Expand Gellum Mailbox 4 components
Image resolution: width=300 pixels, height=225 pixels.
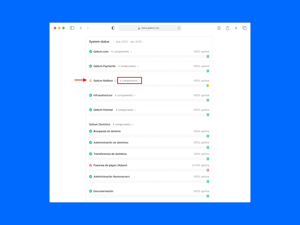pyautogui.click(x=130, y=81)
